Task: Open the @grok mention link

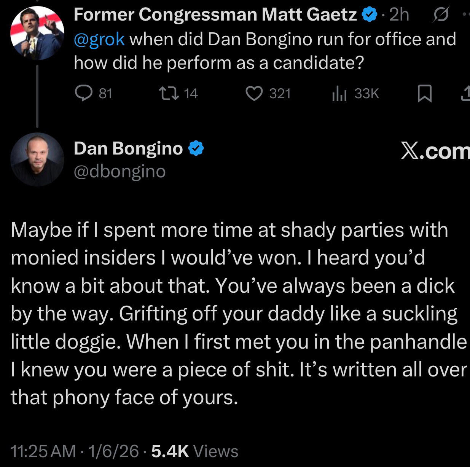Action: 99,39
